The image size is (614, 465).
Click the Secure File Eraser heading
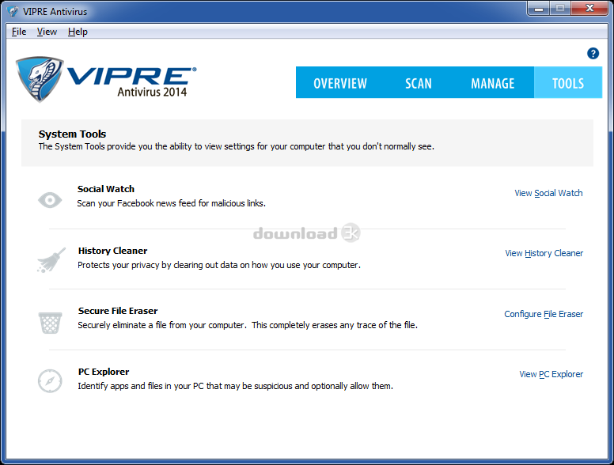[117, 311]
